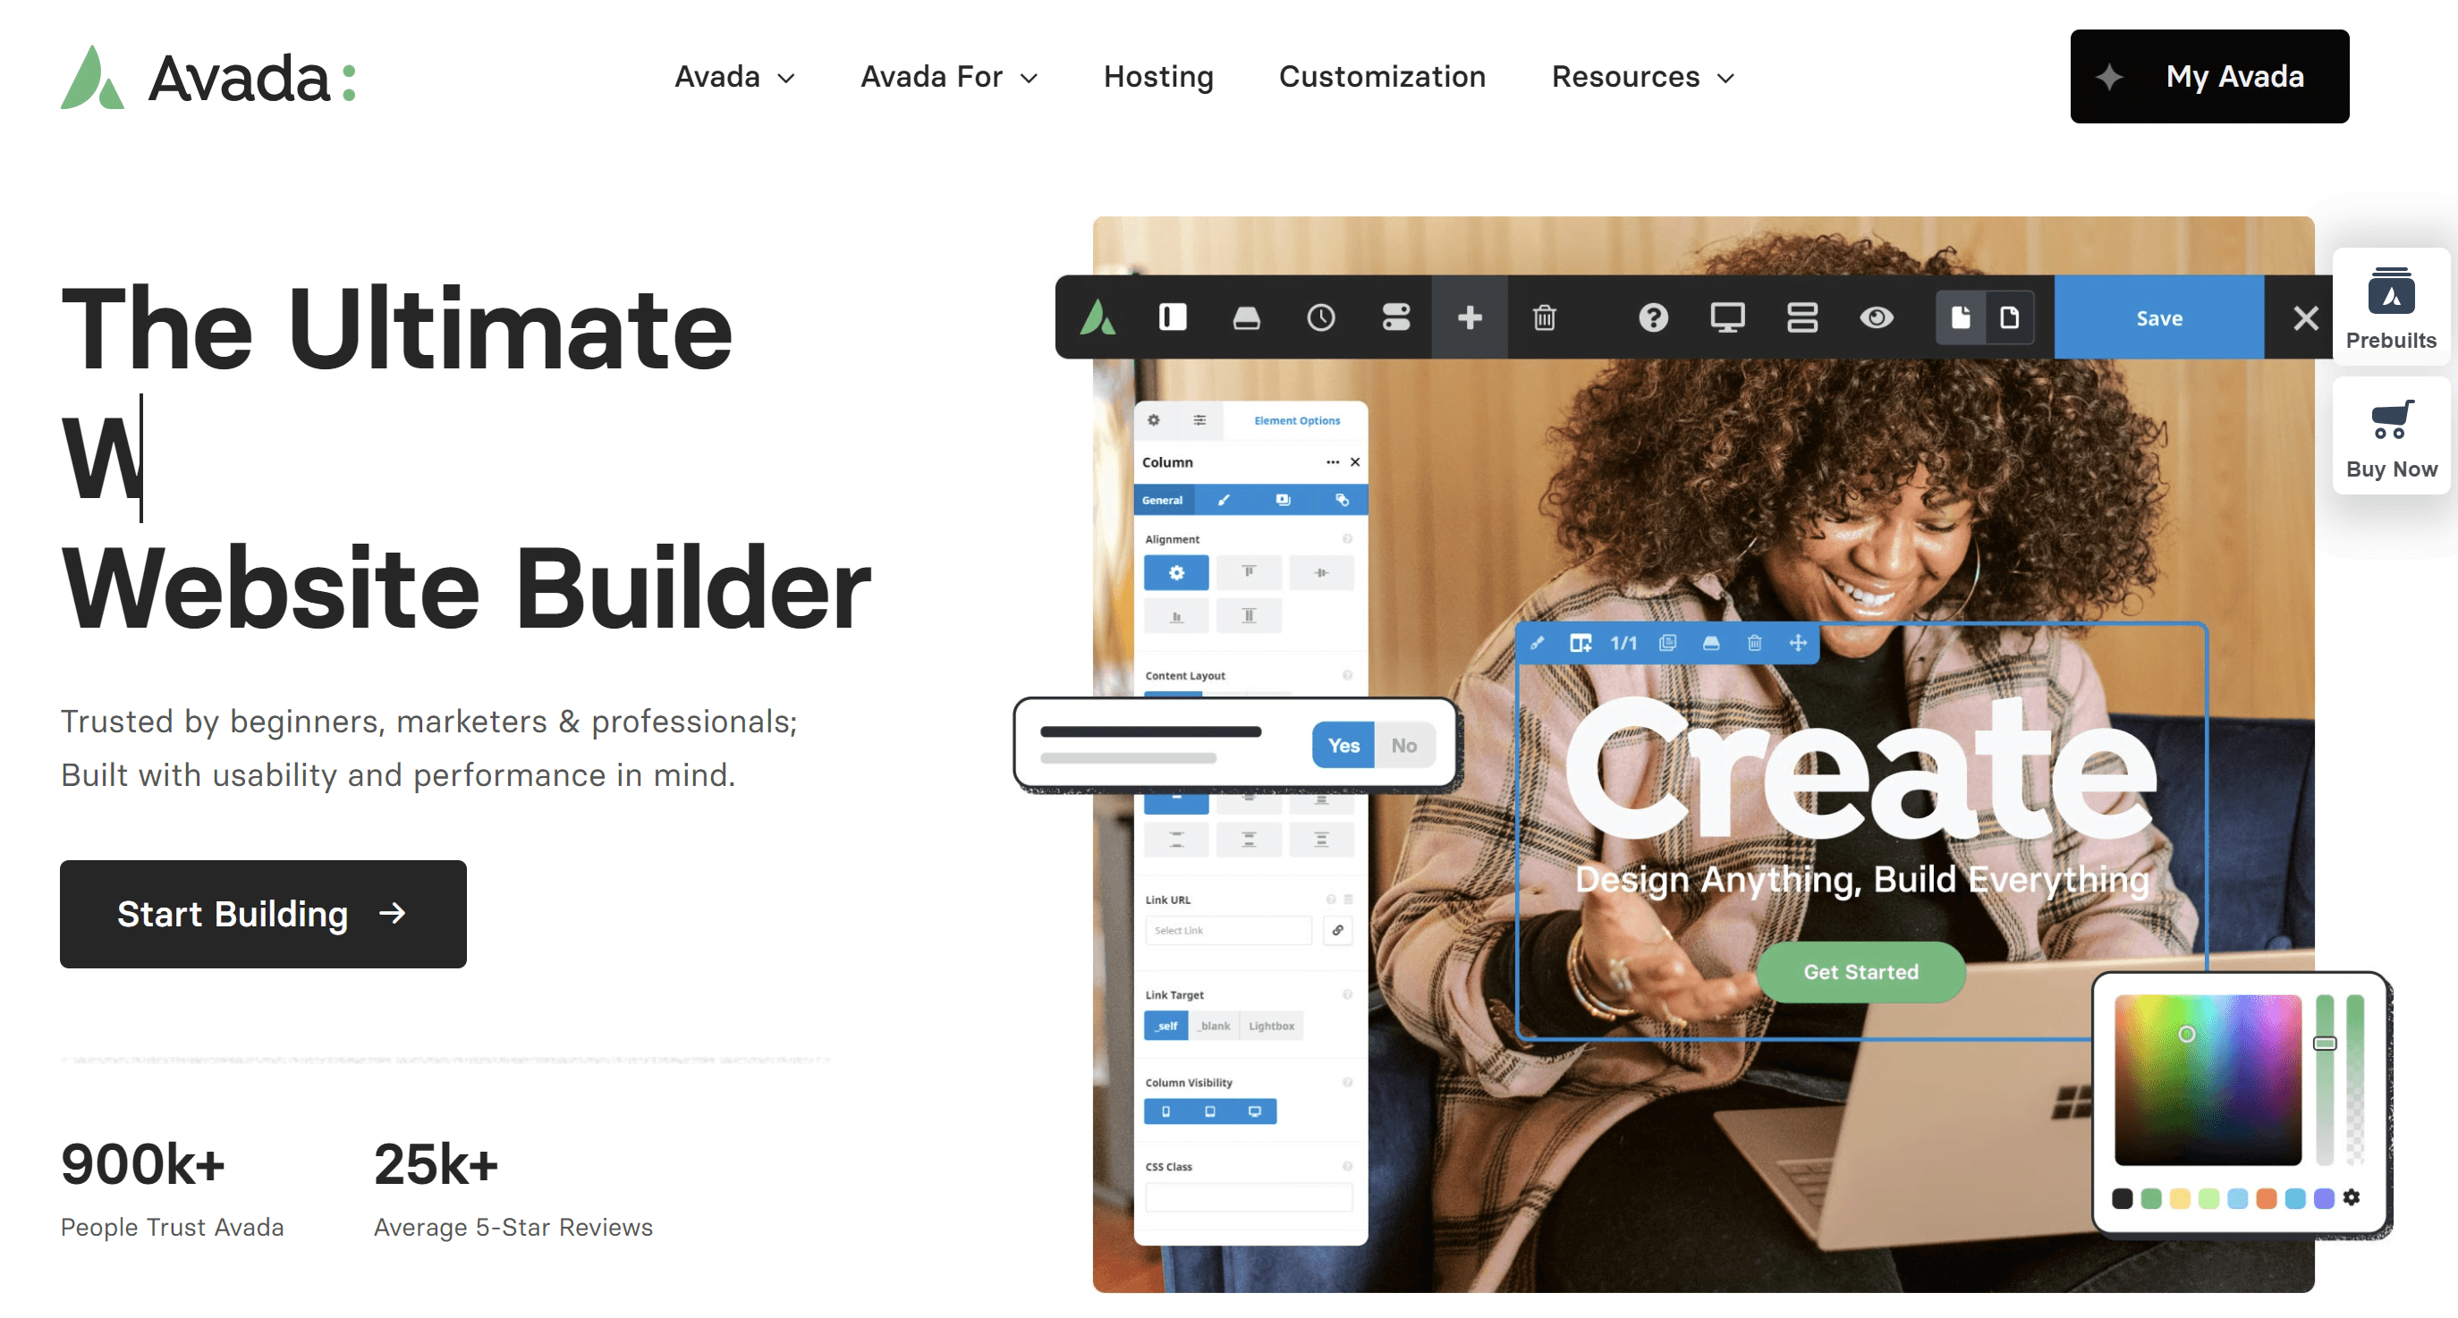Open the Customization menu item
This screenshot has height=1318, width=2458.
pyautogui.click(x=1382, y=76)
